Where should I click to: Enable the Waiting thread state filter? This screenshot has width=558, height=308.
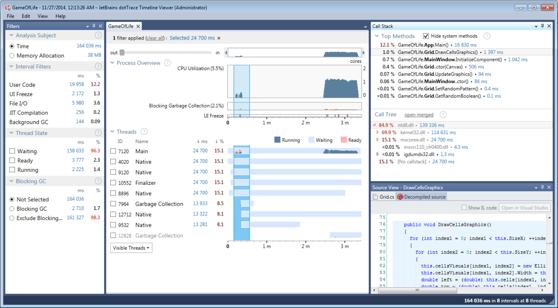coord(12,151)
